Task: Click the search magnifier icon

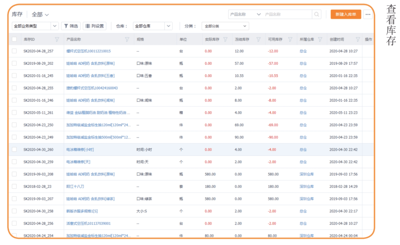Action: tap(316, 14)
